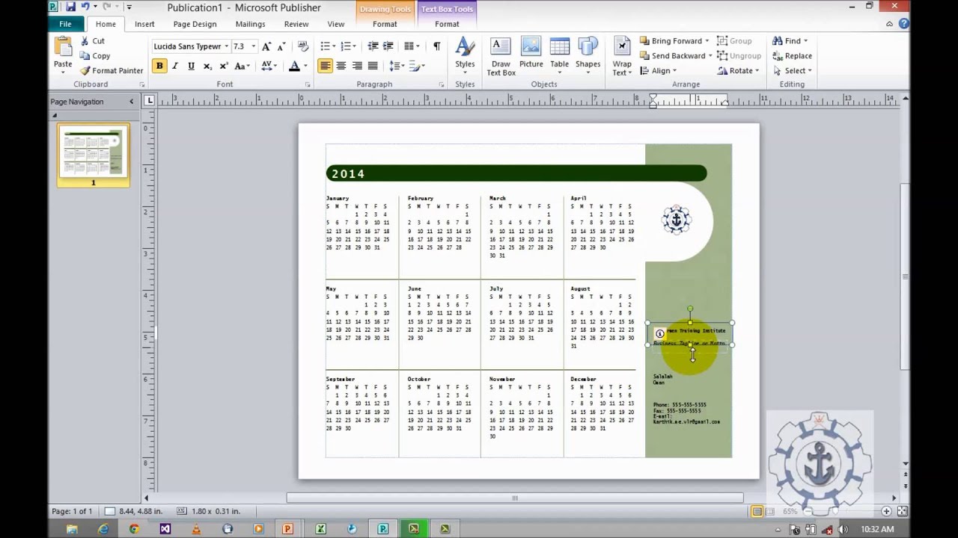
Task: Decrease the paragraph indent
Action: [372, 46]
